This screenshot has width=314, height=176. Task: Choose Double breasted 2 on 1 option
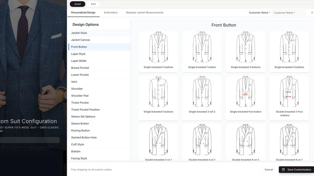[x=158, y=142]
